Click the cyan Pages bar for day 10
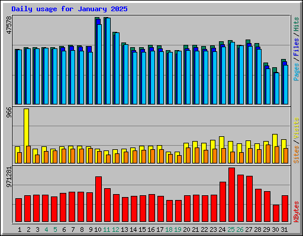 [99, 64]
